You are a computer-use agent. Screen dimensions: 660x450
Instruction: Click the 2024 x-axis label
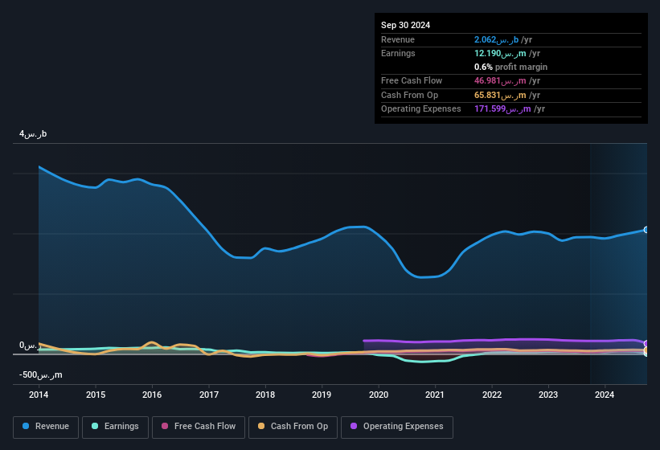click(605, 395)
